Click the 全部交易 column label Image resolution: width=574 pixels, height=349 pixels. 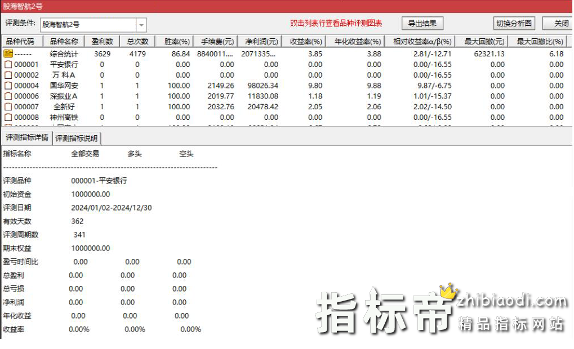85,154
